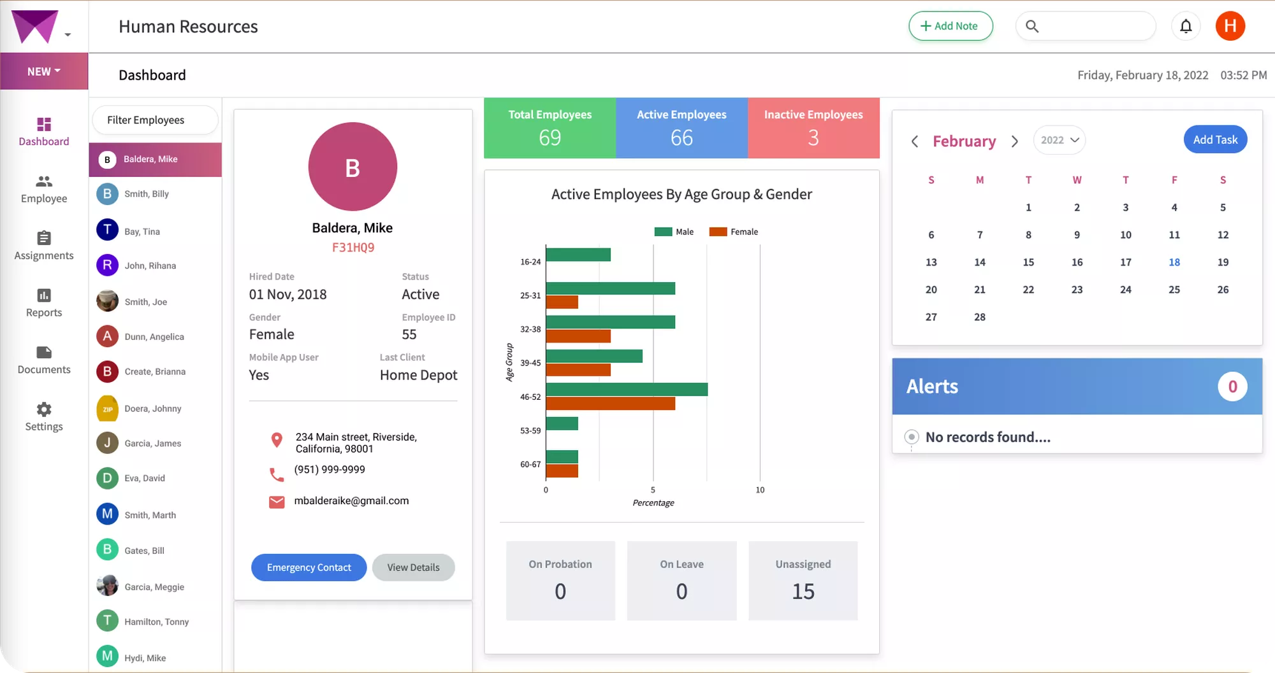Click the notification bell icon
This screenshot has height=673, width=1275.
[1186, 26]
